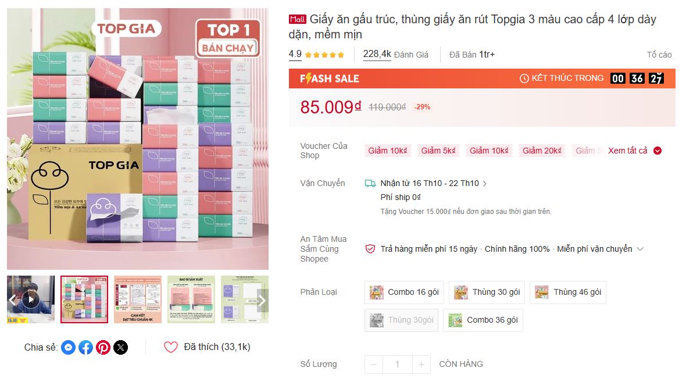Image resolution: width=686 pixels, height=382 pixels.
Task: Choose the Thùng 46 gói option
Action: click(x=567, y=292)
